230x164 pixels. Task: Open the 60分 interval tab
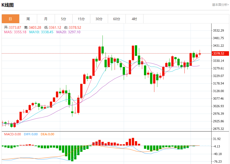117,19
